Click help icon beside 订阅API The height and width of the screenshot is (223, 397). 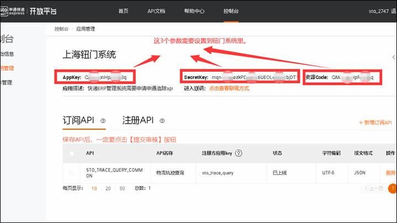coord(103,121)
